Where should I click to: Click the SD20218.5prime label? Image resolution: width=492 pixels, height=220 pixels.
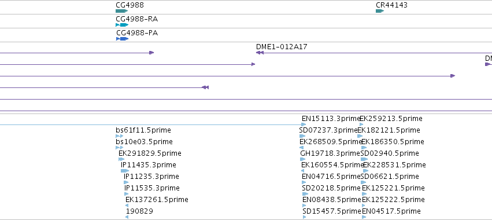331,188
